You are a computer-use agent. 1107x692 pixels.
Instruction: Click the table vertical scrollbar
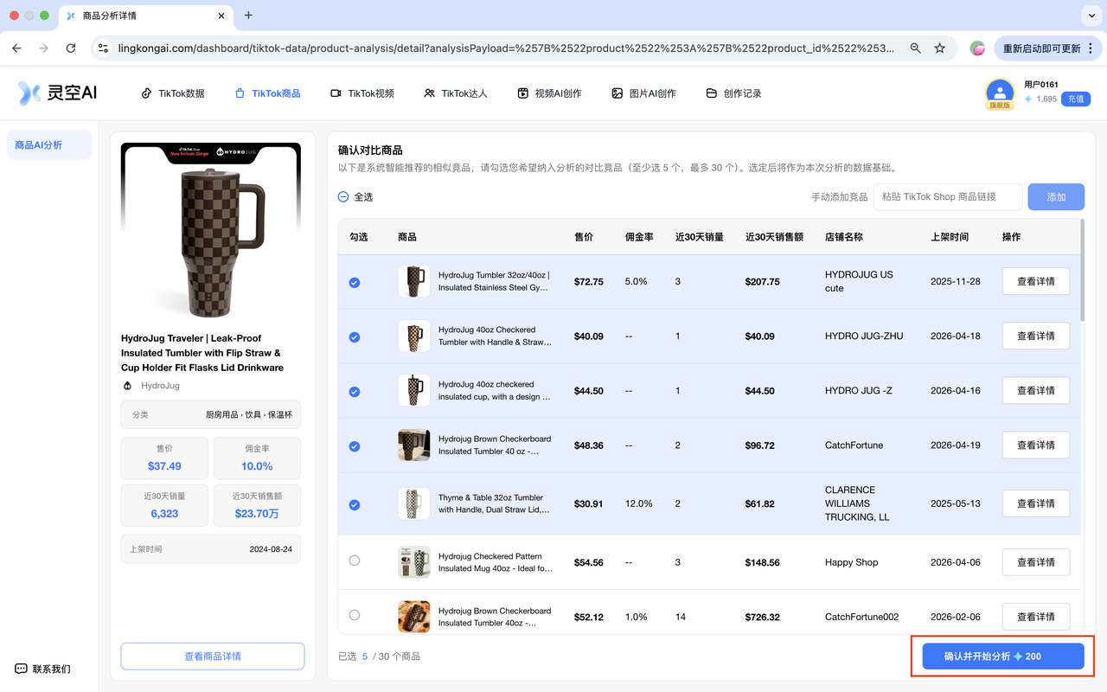1082,270
